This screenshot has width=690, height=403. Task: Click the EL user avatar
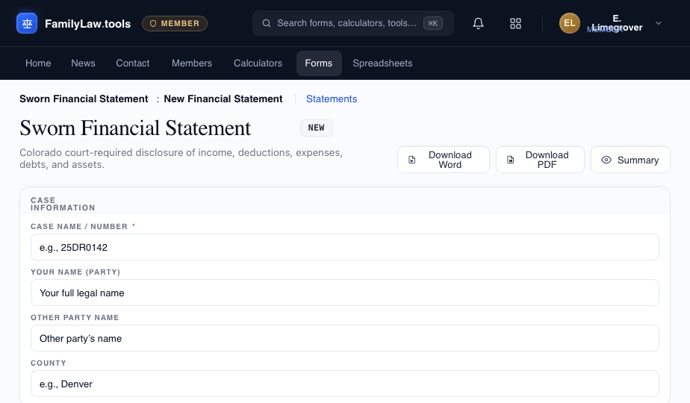pyautogui.click(x=570, y=23)
